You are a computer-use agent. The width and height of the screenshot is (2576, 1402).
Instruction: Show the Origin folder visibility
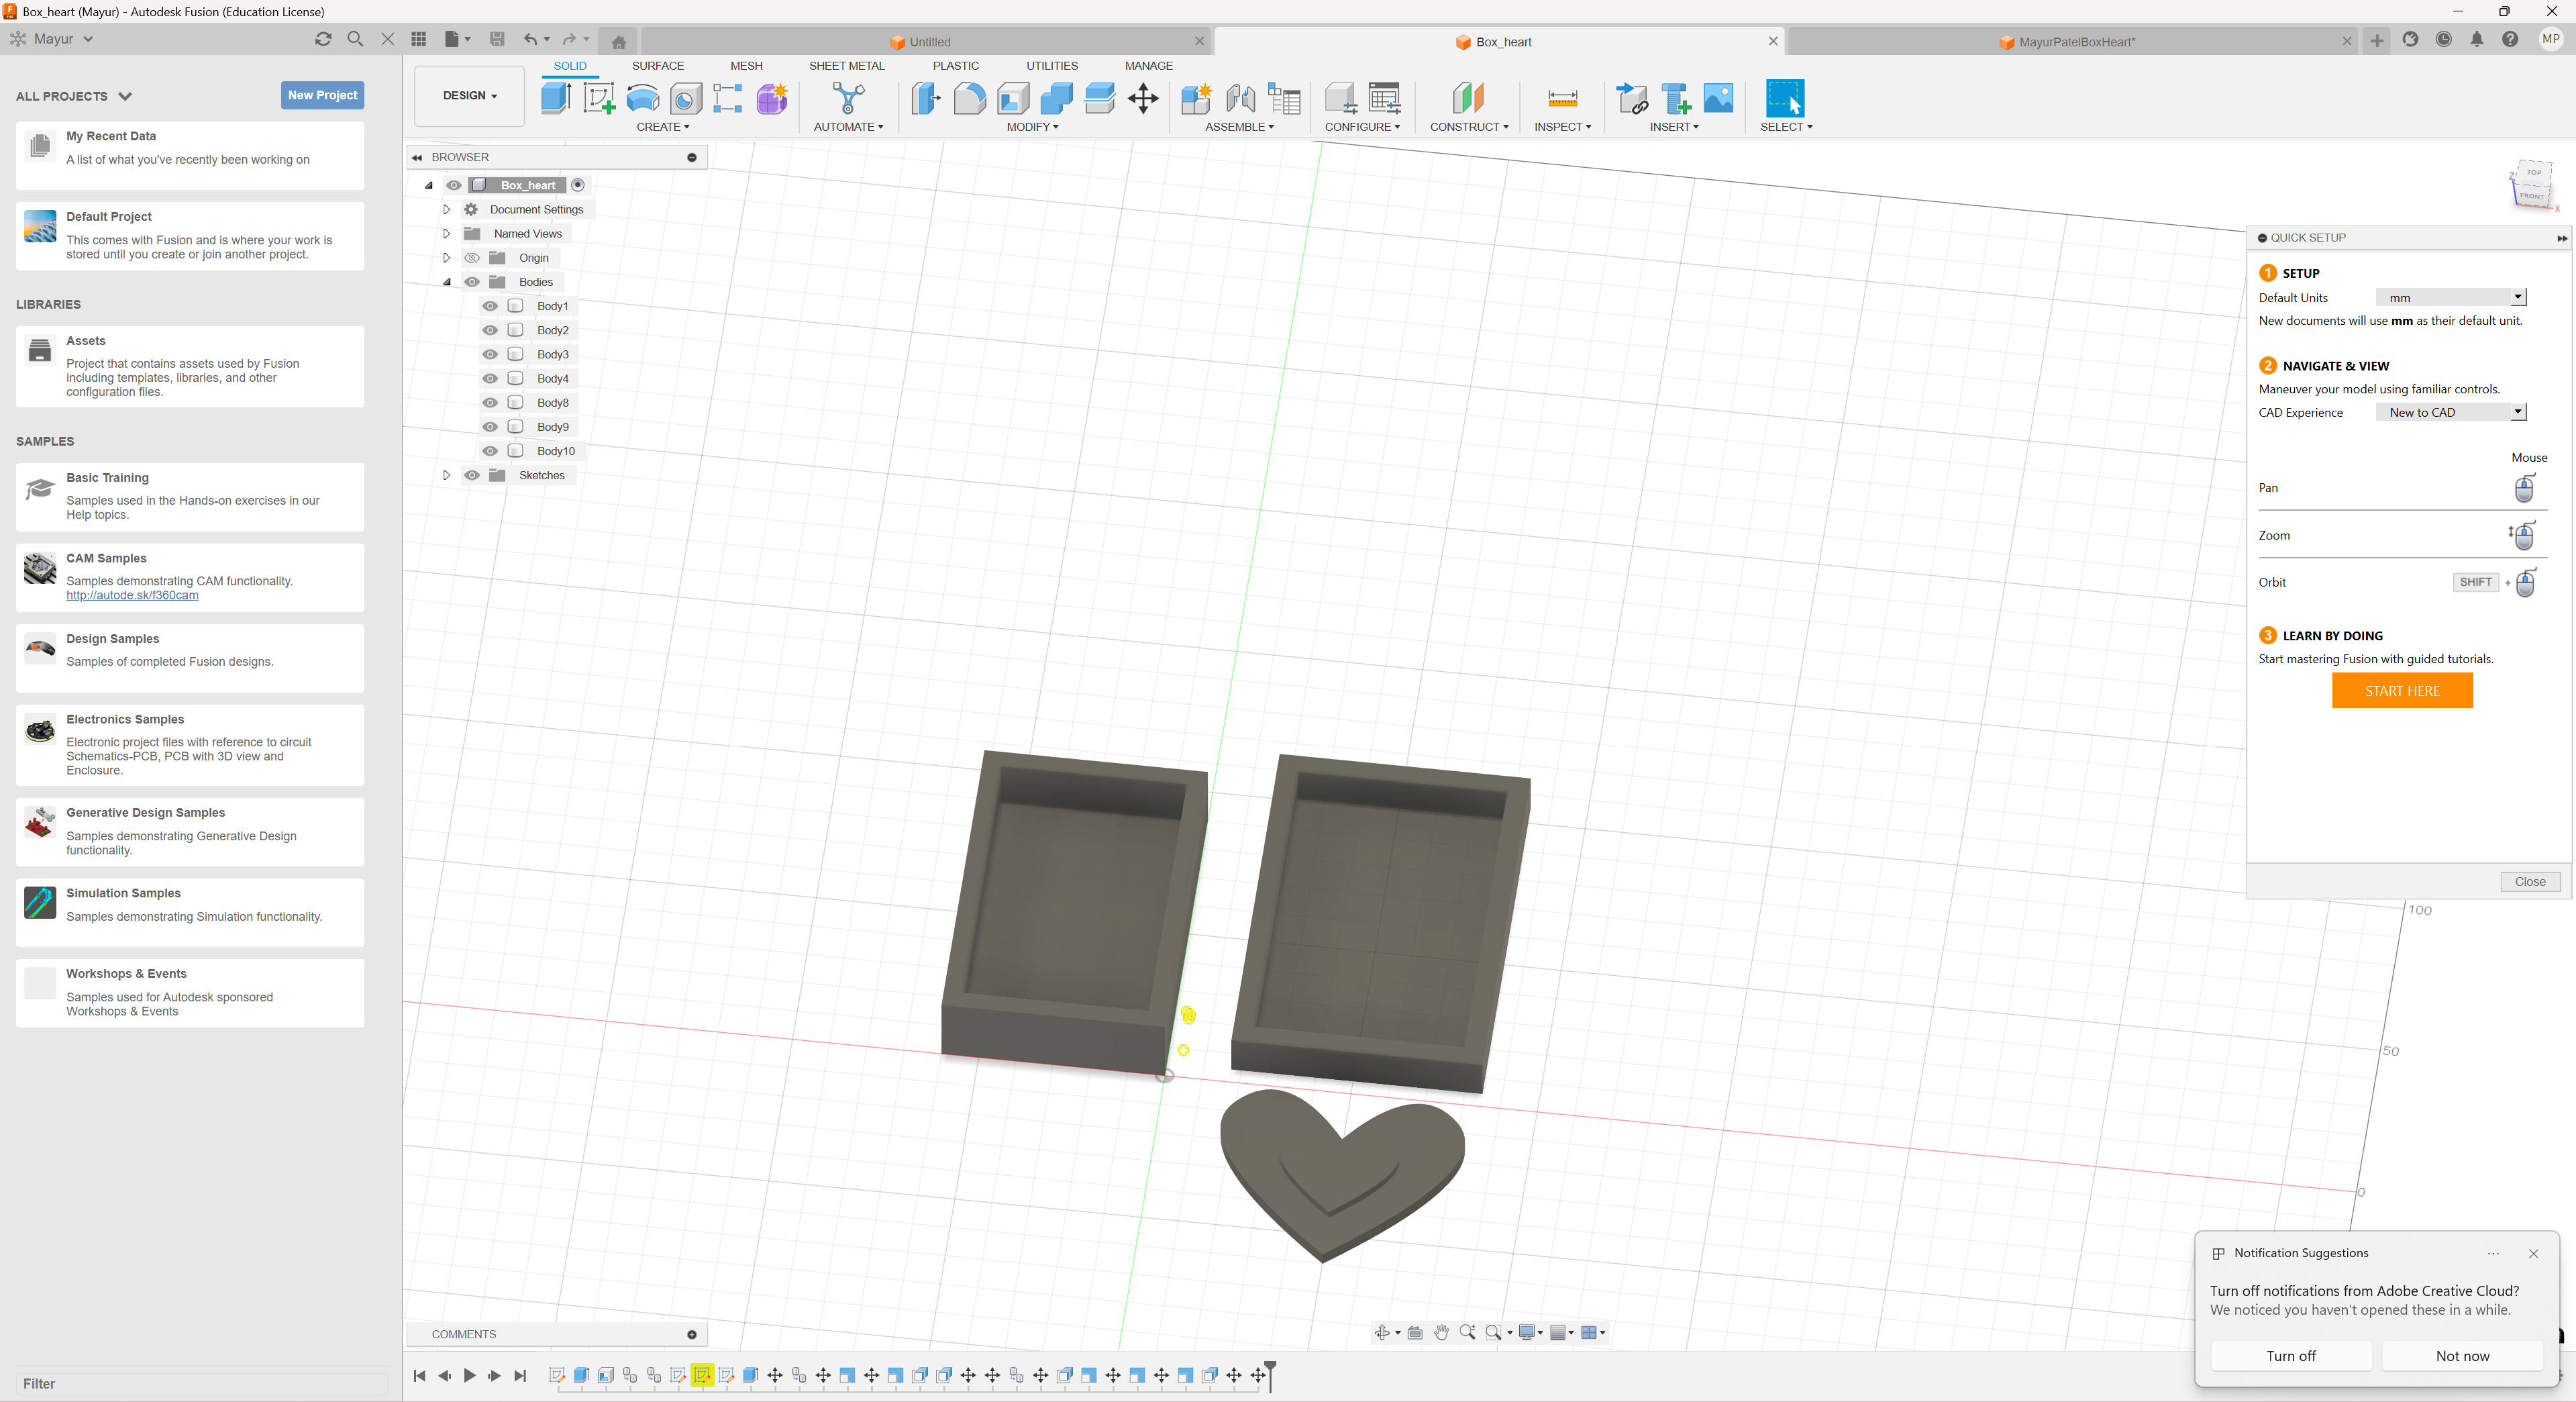[x=472, y=258]
